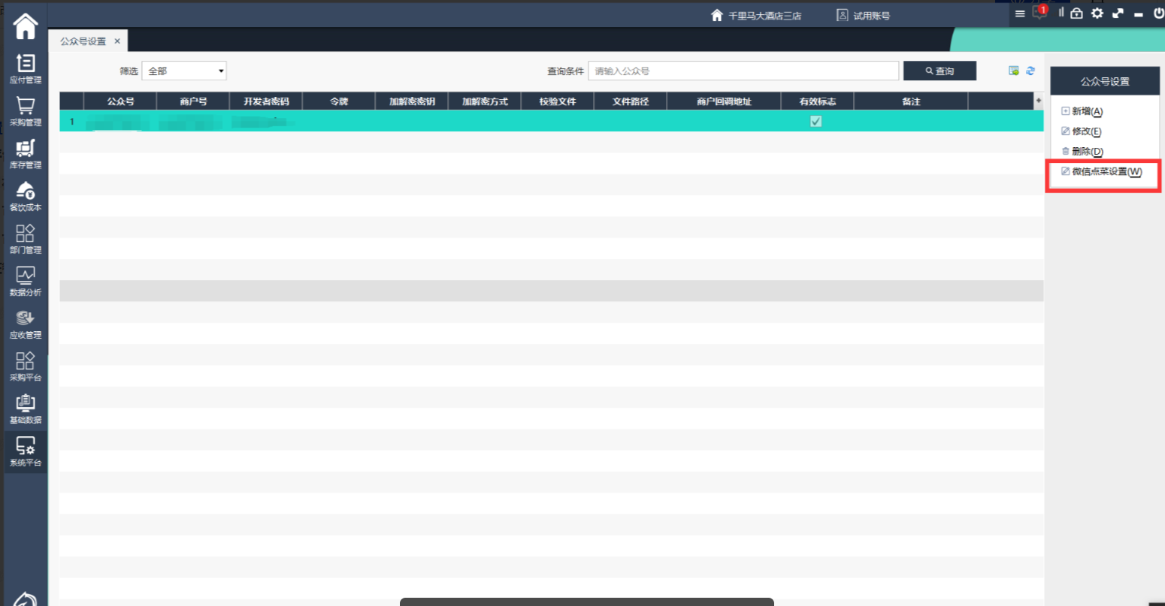Close the 公众号设置 tab
This screenshot has height=606, width=1165.
(x=117, y=41)
